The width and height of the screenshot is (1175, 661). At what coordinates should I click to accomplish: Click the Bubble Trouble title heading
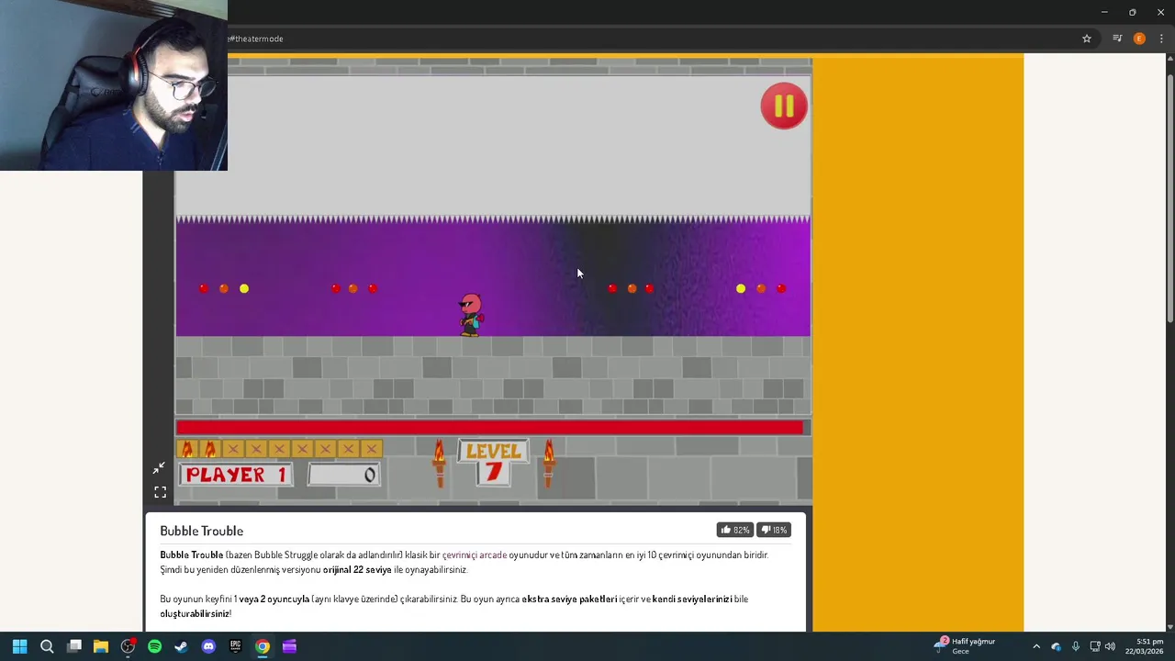pos(201,531)
